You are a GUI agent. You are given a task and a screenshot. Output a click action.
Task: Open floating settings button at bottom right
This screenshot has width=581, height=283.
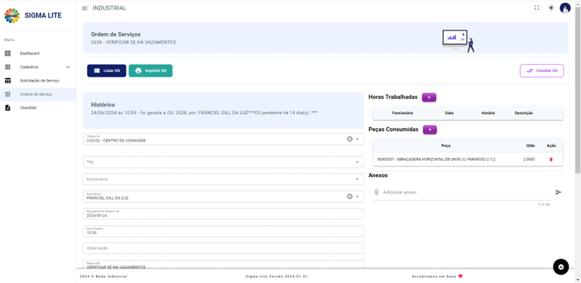pos(561,267)
